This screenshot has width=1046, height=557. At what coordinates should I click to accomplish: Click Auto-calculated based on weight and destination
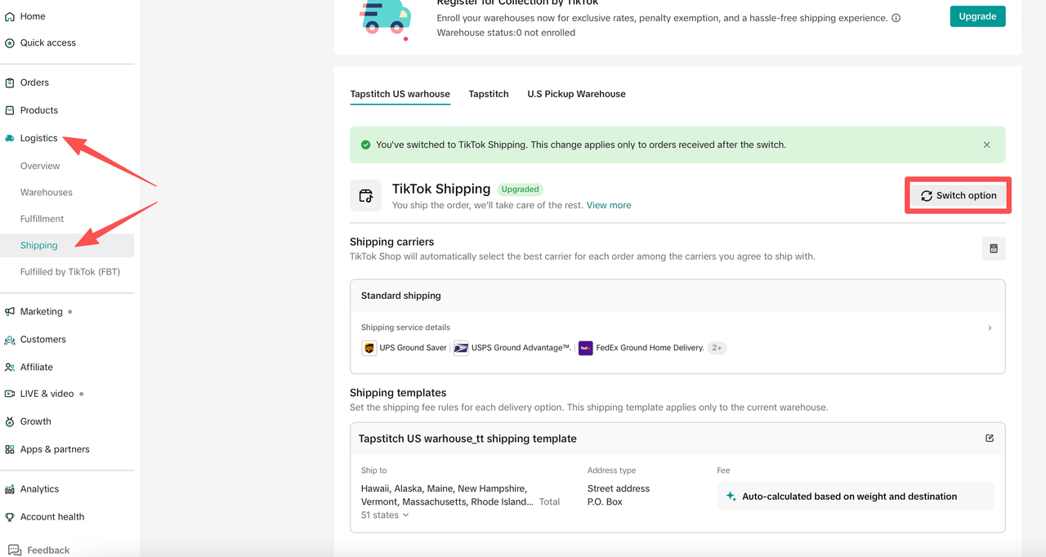pos(850,497)
